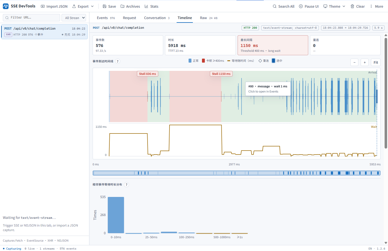Switch to the Conversation tab
Image resolution: width=388 pixels, height=251 pixels.
click(x=157, y=18)
